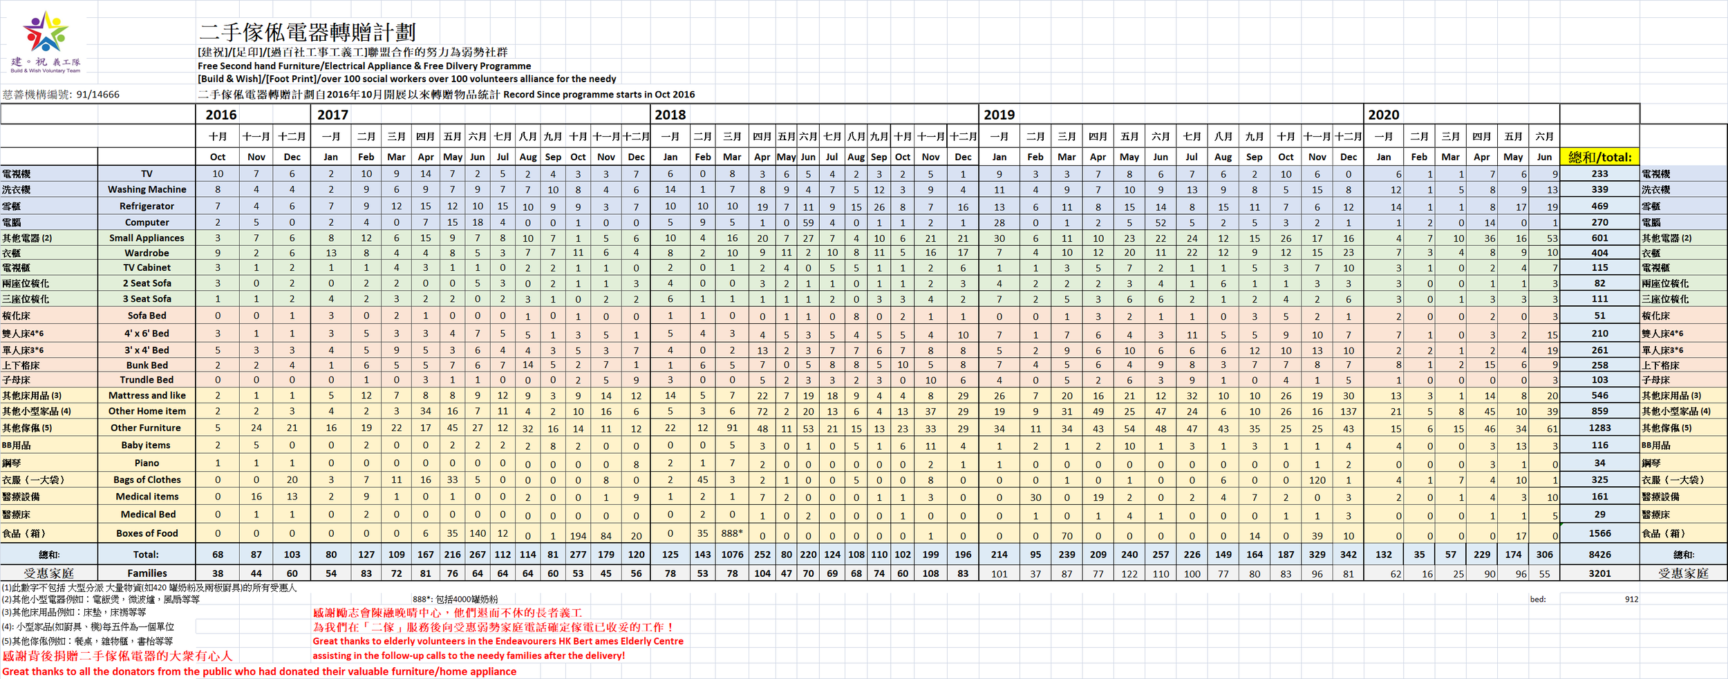Click Boxes of Food row total 1566
Screen dimensions: 1728x679
click(x=1599, y=533)
